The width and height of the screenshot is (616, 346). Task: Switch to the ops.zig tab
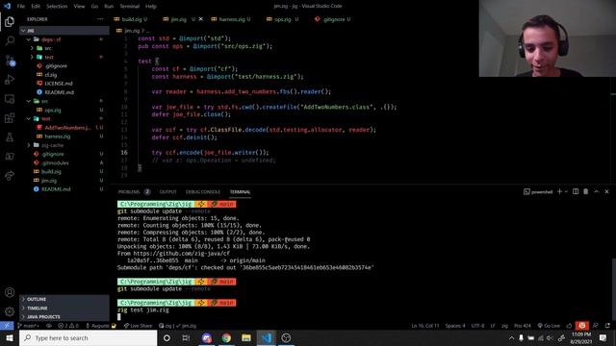[282, 19]
